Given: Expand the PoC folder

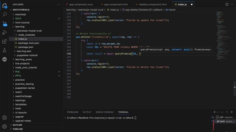Looking at the screenshot, I should (17, 72).
